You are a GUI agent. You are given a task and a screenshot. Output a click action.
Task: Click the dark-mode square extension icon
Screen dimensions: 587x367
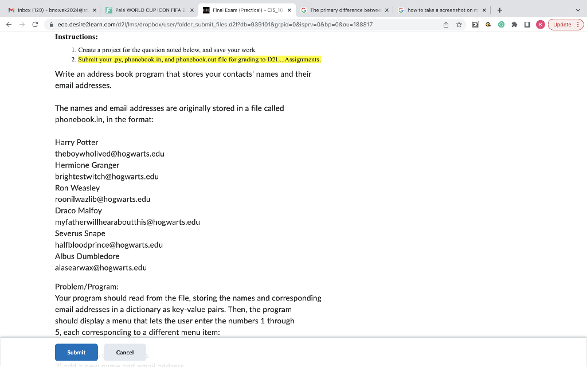click(x=527, y=25)
